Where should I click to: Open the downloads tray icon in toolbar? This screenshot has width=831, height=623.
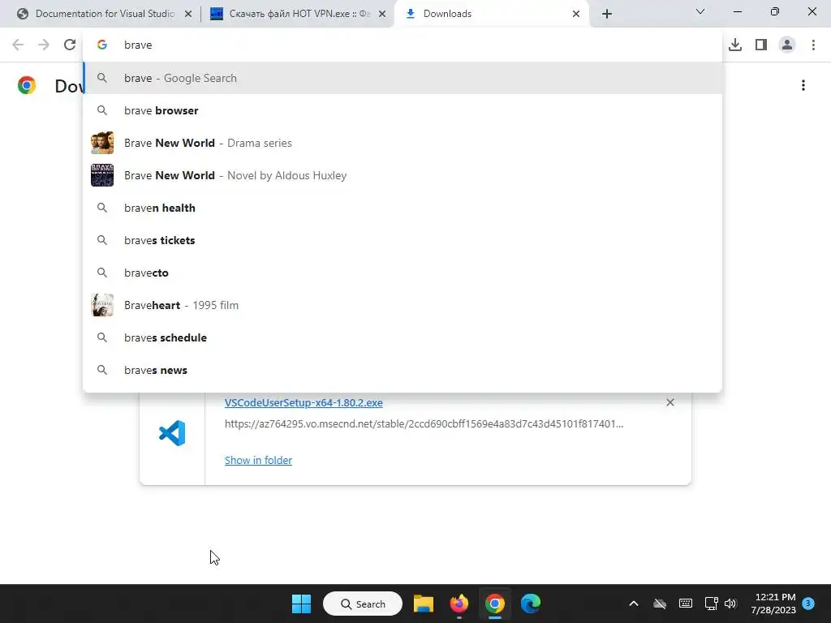click(x=735, y=45)
